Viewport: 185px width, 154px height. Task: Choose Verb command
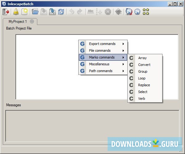point(145,99)
